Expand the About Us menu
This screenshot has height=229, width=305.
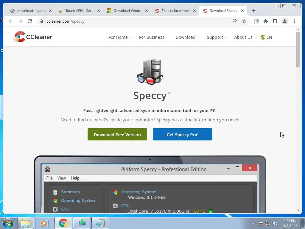[x=245, y=37]
